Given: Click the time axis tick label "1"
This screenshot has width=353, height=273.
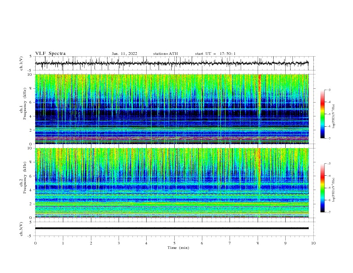Looking at the screenshot, I should click(x=63, y=243).
